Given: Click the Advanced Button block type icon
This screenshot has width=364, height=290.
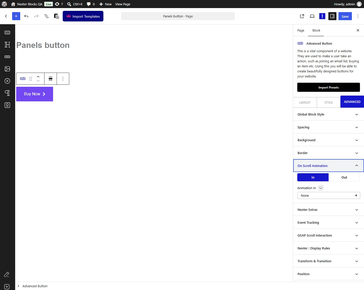Looking at the screenshot, I should pos(23,79).
